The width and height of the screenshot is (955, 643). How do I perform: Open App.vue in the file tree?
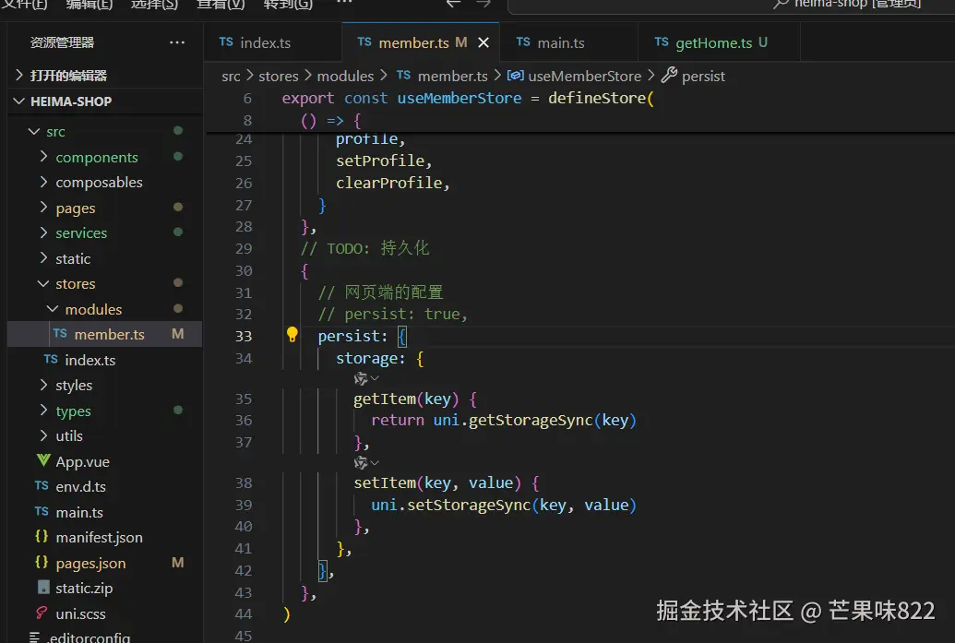[x=105, y=461]
